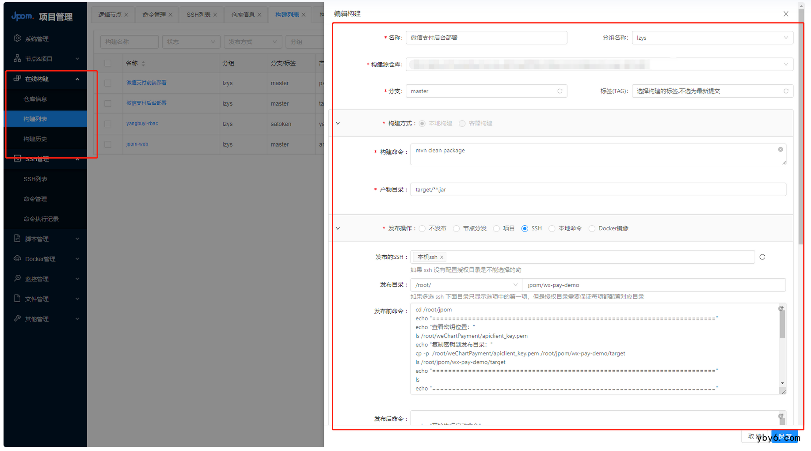Select the 不发布 publish option
811x451 pixels.
pyautogui.click(x=422, y=228)
